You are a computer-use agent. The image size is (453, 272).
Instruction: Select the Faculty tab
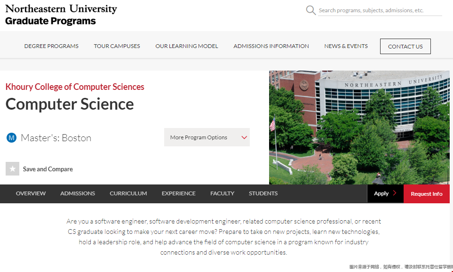click(222, 193)
